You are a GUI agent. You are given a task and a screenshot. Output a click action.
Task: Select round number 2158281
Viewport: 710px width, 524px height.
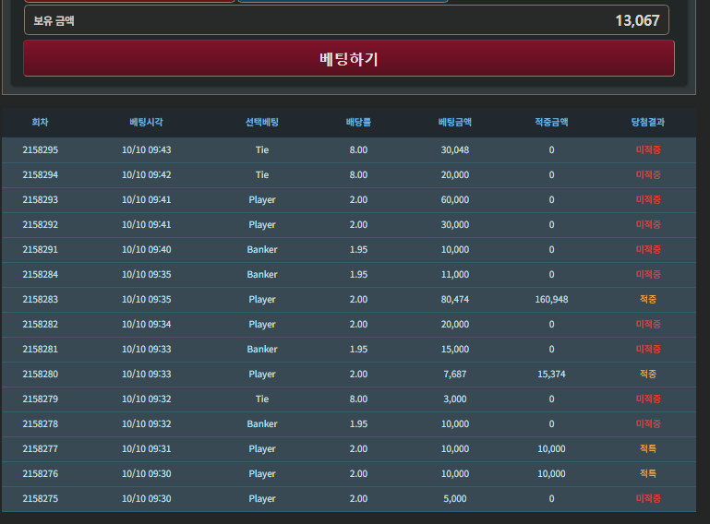point(41,349)
